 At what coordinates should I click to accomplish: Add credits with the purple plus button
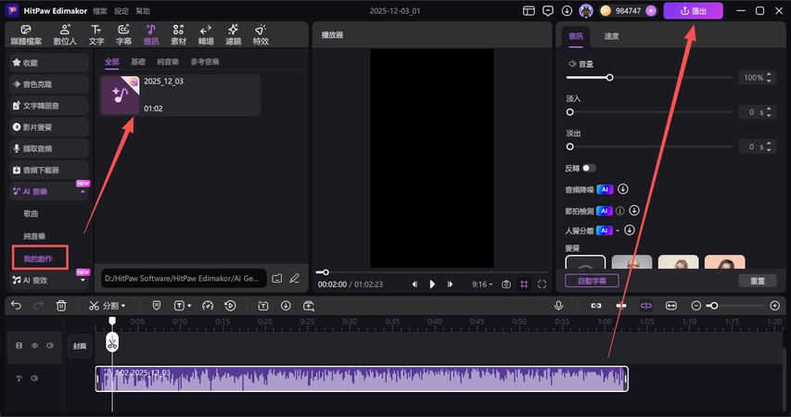(x=651, y=10)
